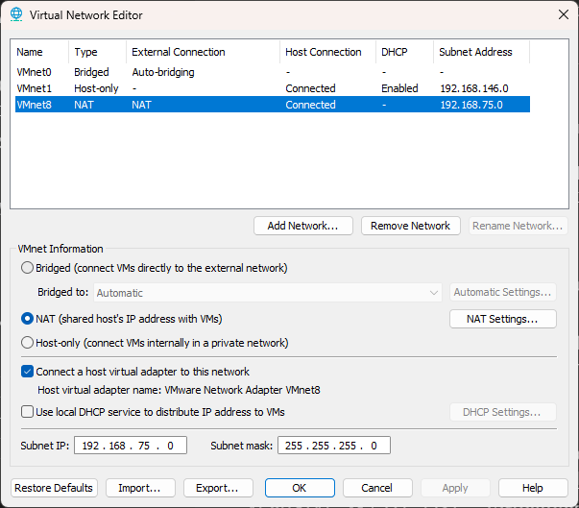Open NAT Settings dialog
Screen dimensions: 579x508
[502, 319]
